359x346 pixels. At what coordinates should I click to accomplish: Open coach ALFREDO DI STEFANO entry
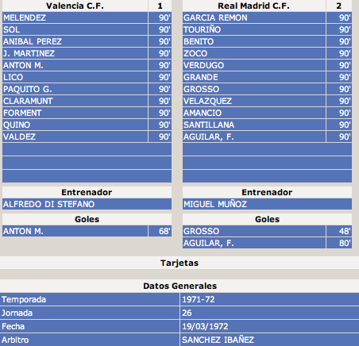tap(87, 204)
